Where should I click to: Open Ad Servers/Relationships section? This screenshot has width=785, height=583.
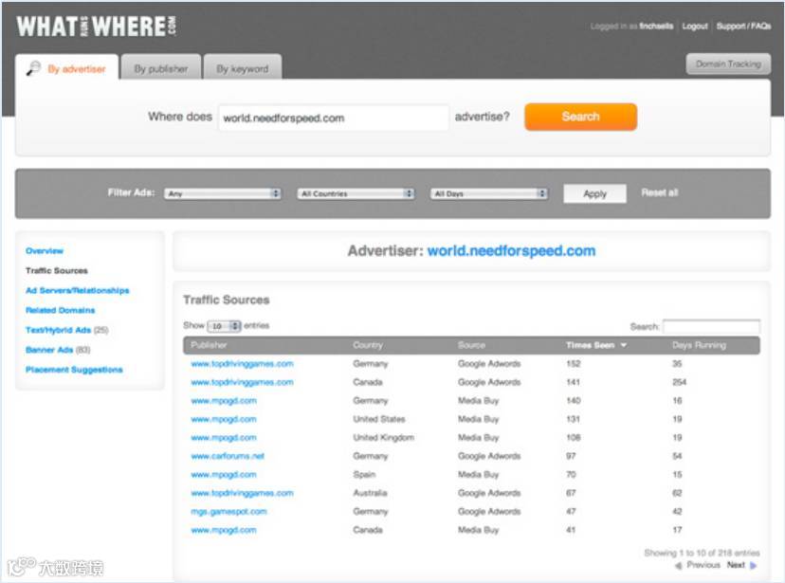pyautogui.click(x=77, y=290)
